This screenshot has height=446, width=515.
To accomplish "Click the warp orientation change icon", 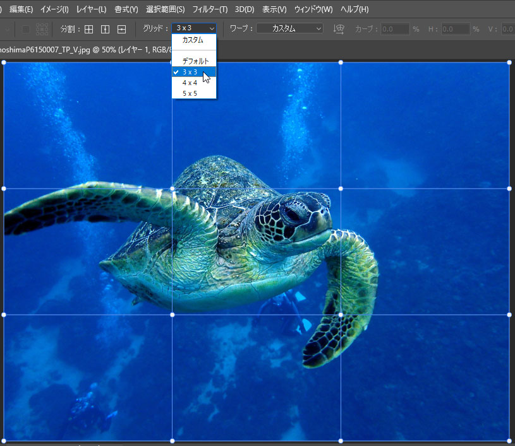I will coord(339,29).
